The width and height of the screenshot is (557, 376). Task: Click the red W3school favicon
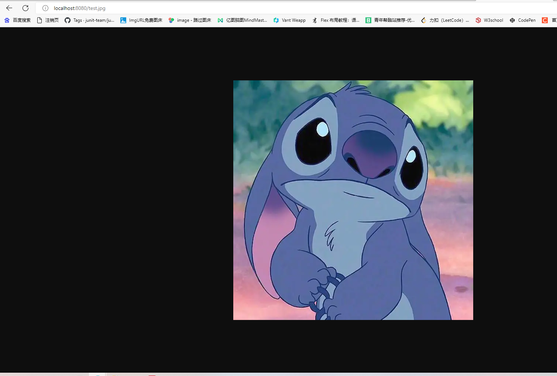point(478,20)
